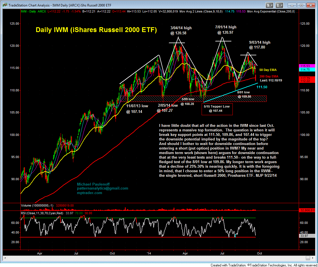The height and width of the screenshot is (267, 318).
Task: Click the 'Volume (100000000,-1)' subgraph label
Action: pyautogui.click(x=37, y=206)
